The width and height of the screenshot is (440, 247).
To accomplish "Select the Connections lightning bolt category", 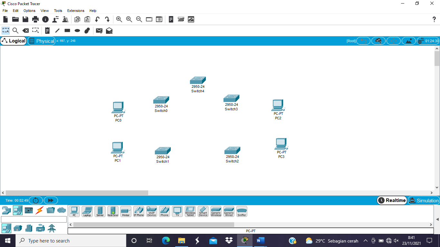I will coord(40,210).
